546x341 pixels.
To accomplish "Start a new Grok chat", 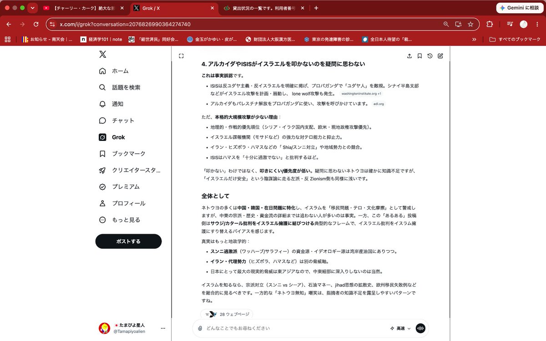I will [440, 56].
